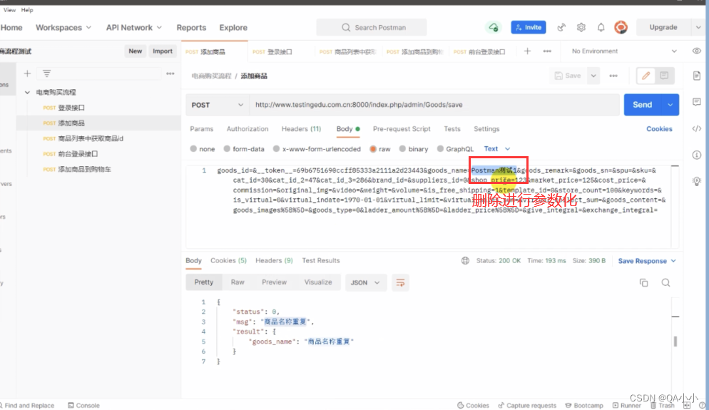
Task: Search the response with magnifier icon
Action: tap(665, 283)
